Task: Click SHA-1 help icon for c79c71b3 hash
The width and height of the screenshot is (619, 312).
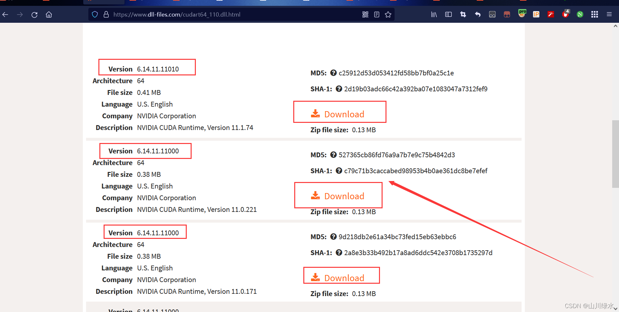Action: point(339,171)
